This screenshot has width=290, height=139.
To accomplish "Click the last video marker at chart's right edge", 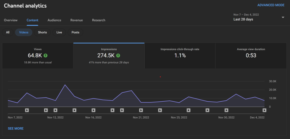I will (264, 110).
